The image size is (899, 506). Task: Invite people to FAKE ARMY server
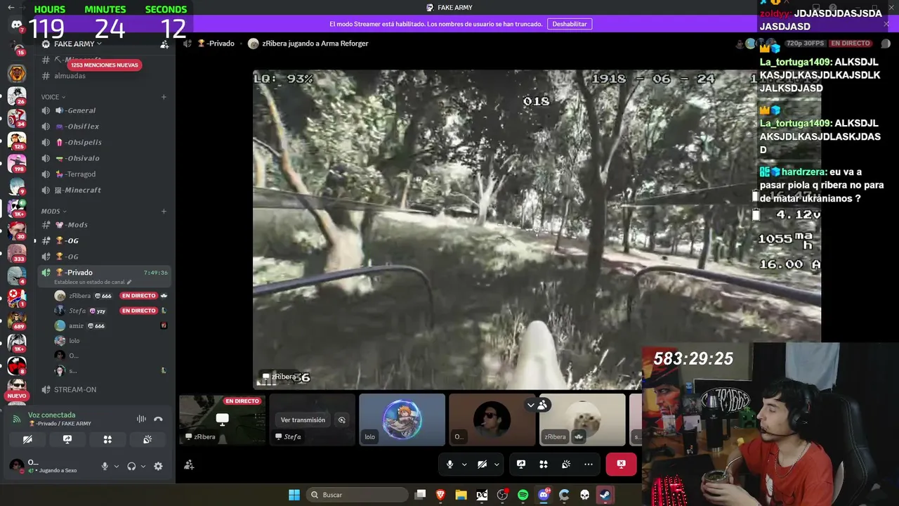coord(164,44)
